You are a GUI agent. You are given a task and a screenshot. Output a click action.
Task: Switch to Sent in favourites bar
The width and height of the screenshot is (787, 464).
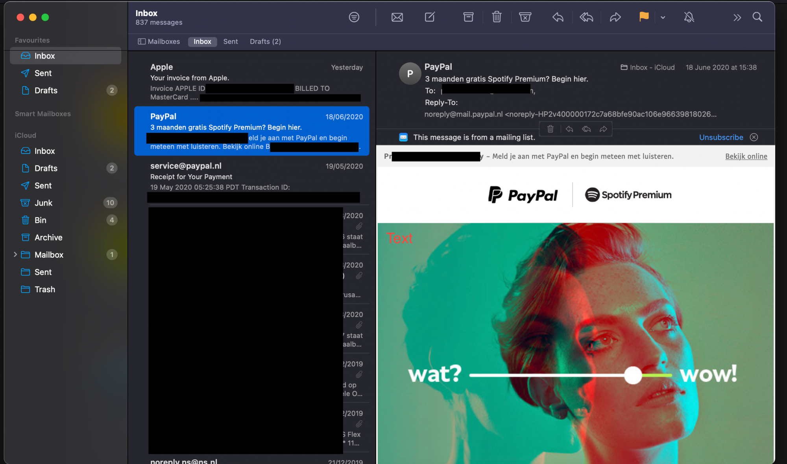coord(231,42)
